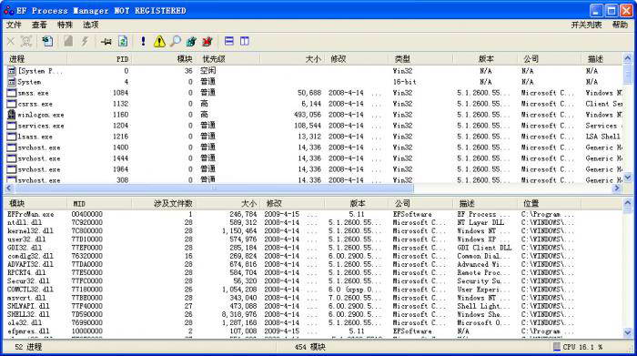Select the user32.dll module row
Image resolution: width=637 pixels, height=356 pixels.
pyautogui.click(x=313, y=239)
